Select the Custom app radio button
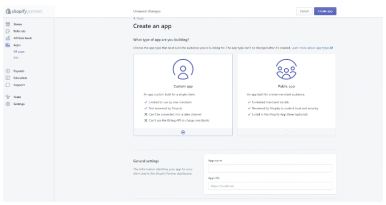 pos(183,132)
